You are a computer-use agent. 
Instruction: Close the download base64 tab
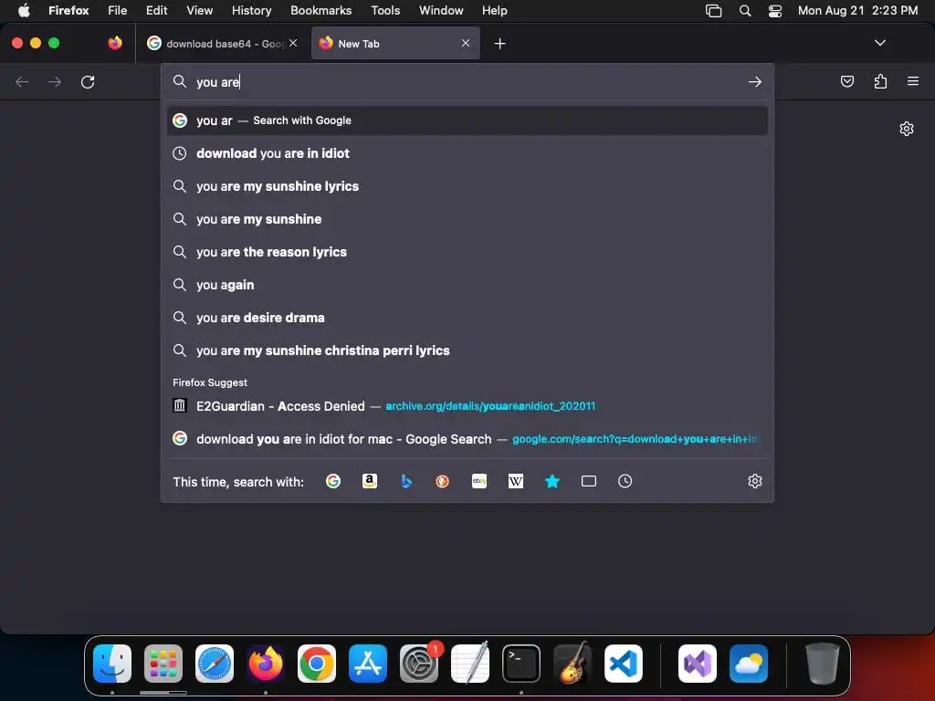[293, 43]
